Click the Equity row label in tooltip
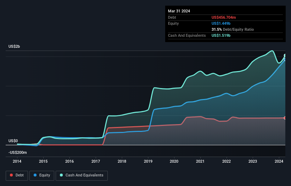 173,23
